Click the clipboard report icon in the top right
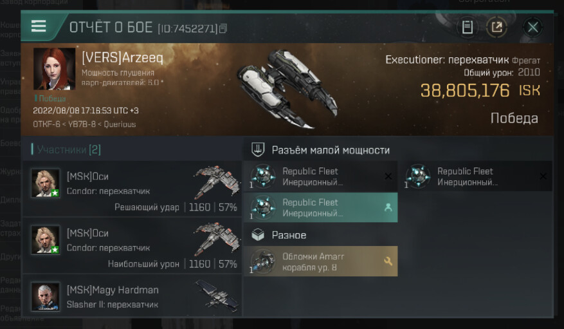The width and height of the screenshot is (564, 329). 468,27
